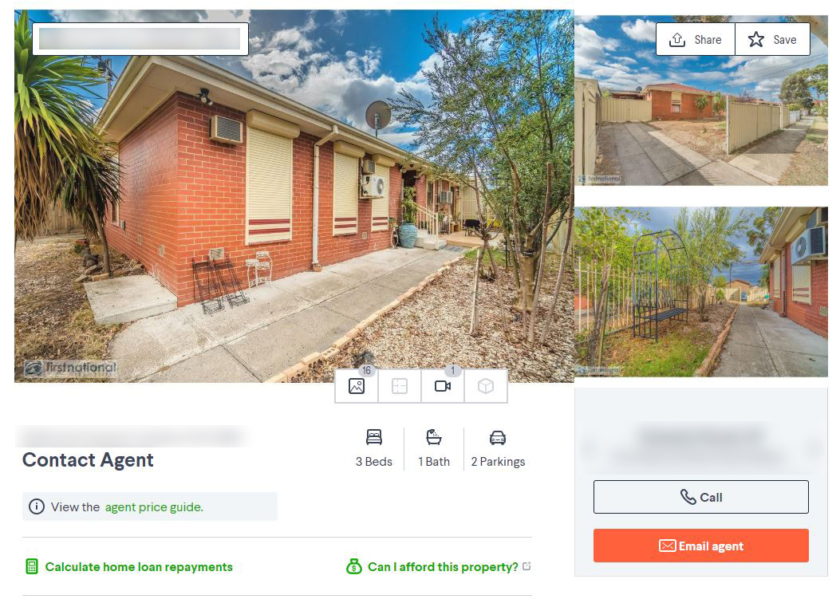840x599 pixels.
Task: Click the info icon beside agent price guide
Action: [37, 506]
